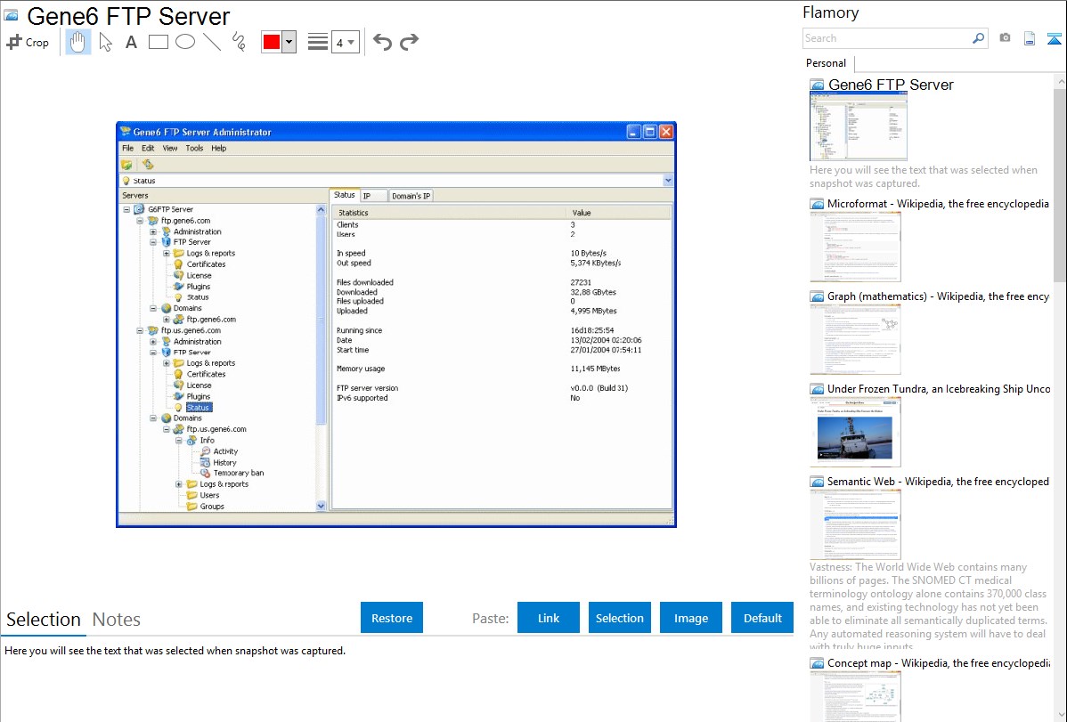This screenshot has height=722, width=1067.
Task: Click the blue upload icon at top right
Action: point(1054,38)
